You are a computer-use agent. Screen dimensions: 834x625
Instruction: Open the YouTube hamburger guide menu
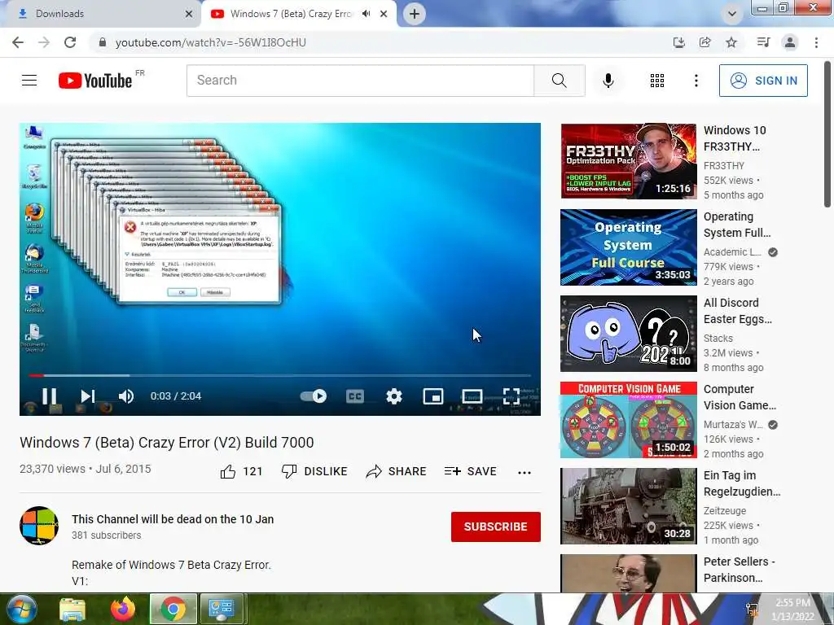29,81
